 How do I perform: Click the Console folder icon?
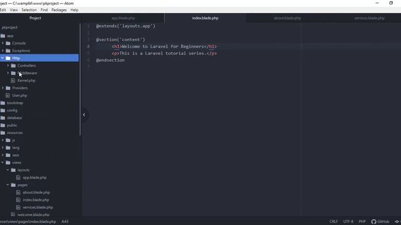point(8,43)
